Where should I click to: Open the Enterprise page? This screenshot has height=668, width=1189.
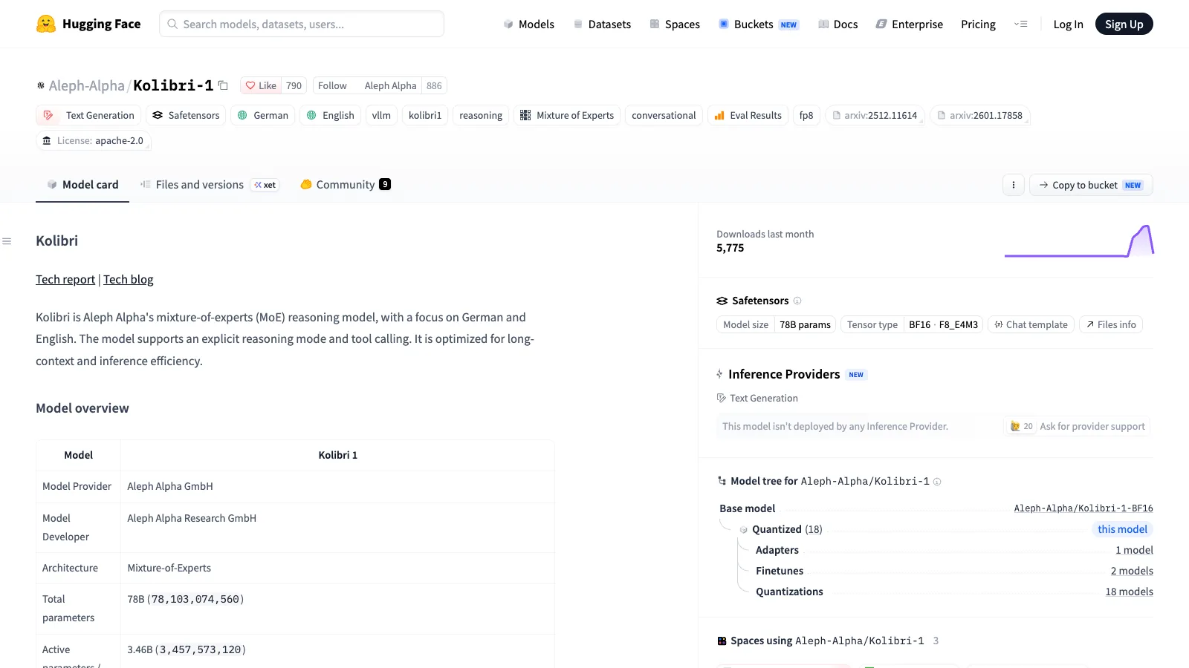point(910,24)
